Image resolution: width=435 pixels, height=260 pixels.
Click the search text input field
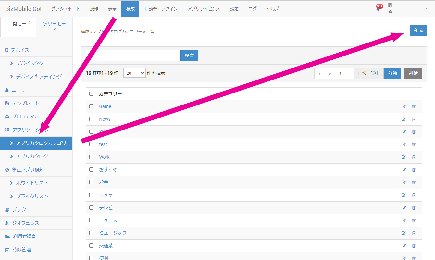tap(133, 56)
